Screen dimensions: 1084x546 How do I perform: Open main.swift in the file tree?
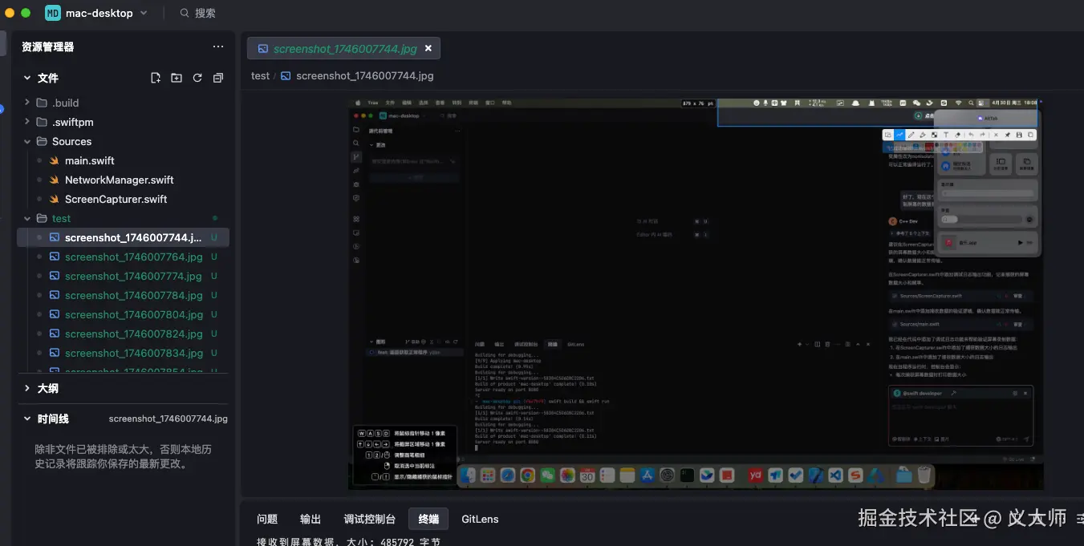[x=89, y=160]
